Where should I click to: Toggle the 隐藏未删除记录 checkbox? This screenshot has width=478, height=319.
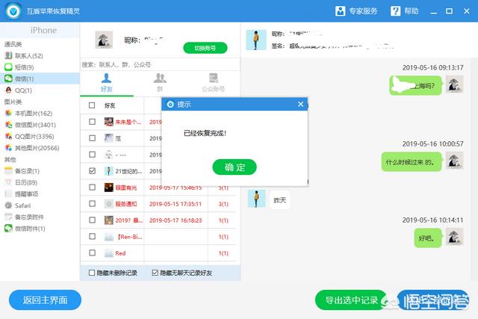[x=92, y=273]
